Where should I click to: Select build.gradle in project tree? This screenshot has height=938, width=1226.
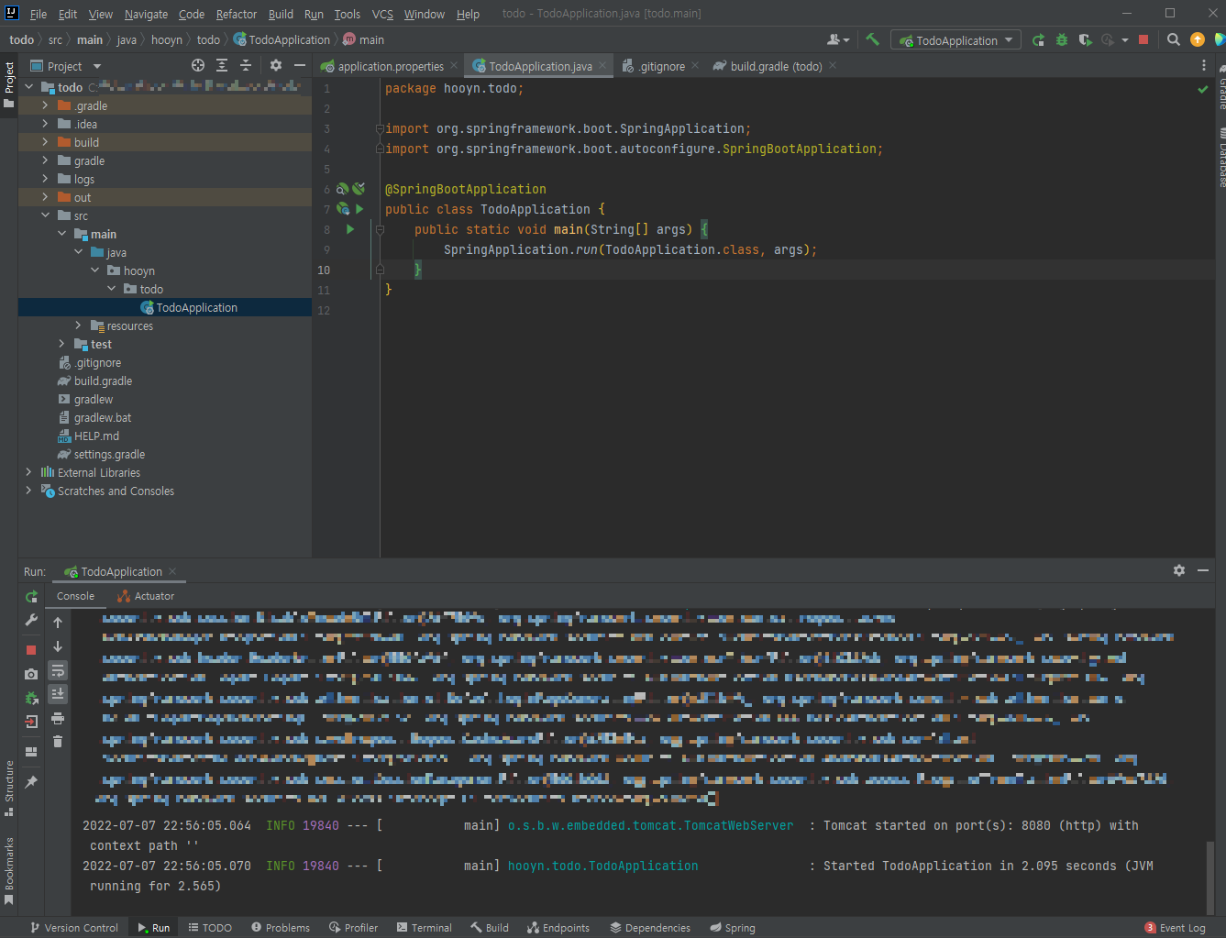103,381
